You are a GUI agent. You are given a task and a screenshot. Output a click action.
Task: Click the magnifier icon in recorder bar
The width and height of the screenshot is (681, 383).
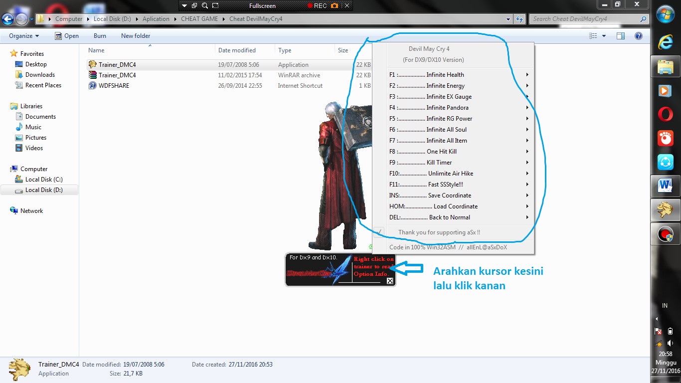[204, 5]
